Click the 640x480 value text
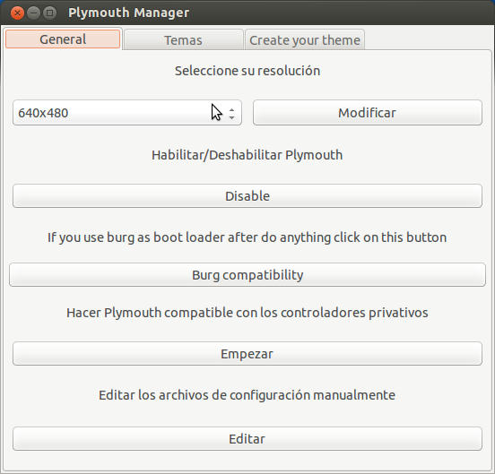This screenshot has height=474, width=495. tap(43, 113)
